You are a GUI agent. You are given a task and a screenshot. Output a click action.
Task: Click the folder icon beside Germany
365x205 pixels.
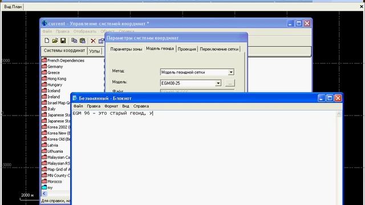click(x=44, y=66)
